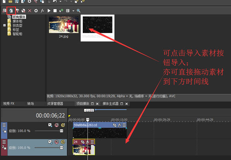Switch to the 视频 FX tab
Viewport: 231px width, 160px height.
pos(9,103)
